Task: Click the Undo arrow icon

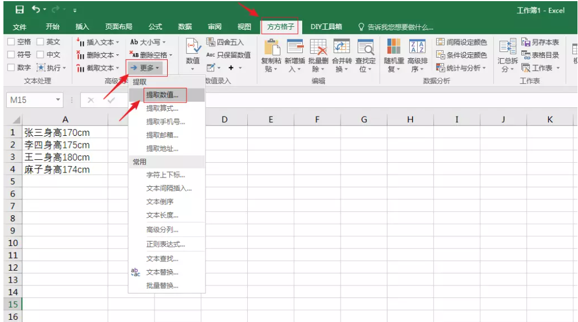Action: [x=37, y=10]
